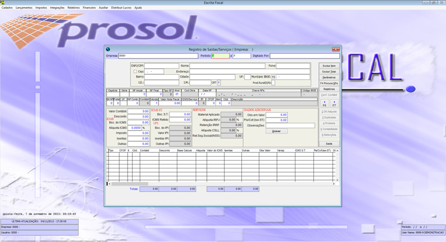Open the Cadastro menu

pos(7,8)
